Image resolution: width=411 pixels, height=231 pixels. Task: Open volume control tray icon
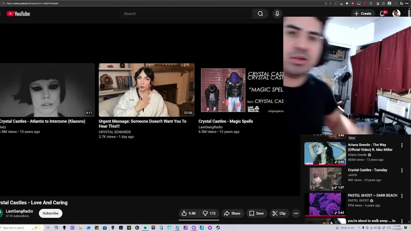coord(375,228)
